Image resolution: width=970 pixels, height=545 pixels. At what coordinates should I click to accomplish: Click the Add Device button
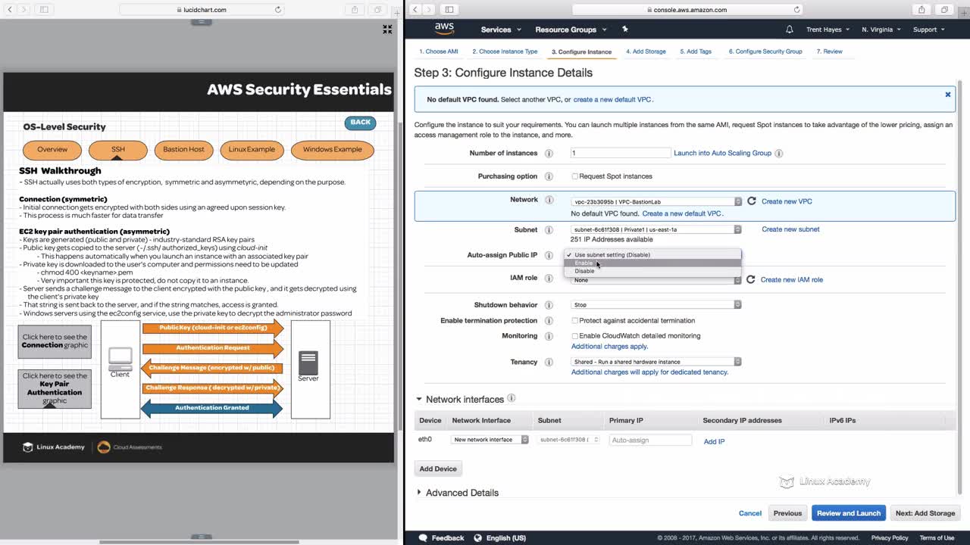point(438,469)
